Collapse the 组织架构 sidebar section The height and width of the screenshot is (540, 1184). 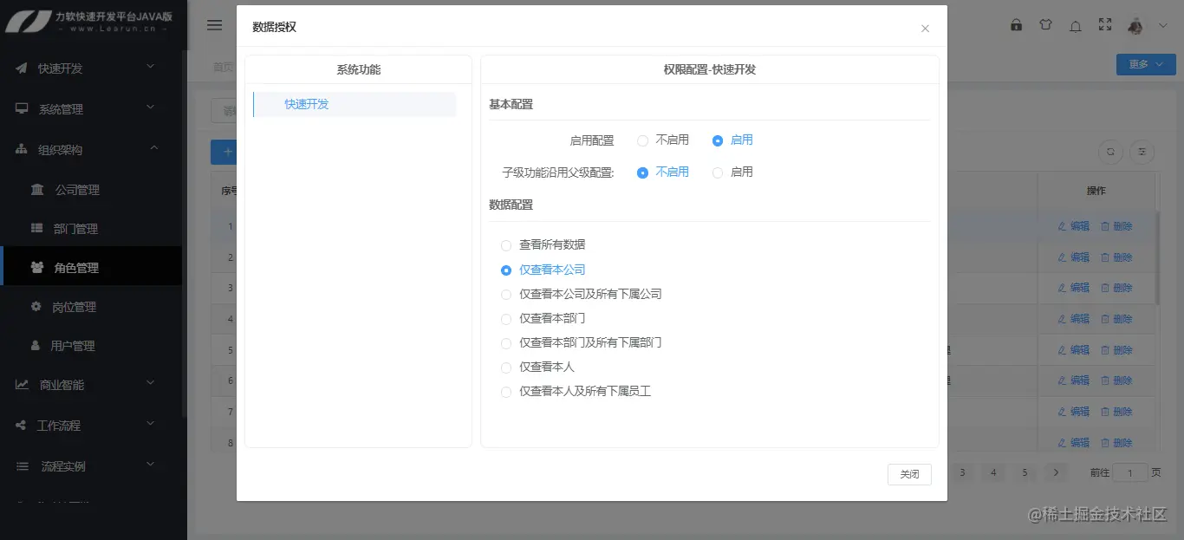coord(87,147)
